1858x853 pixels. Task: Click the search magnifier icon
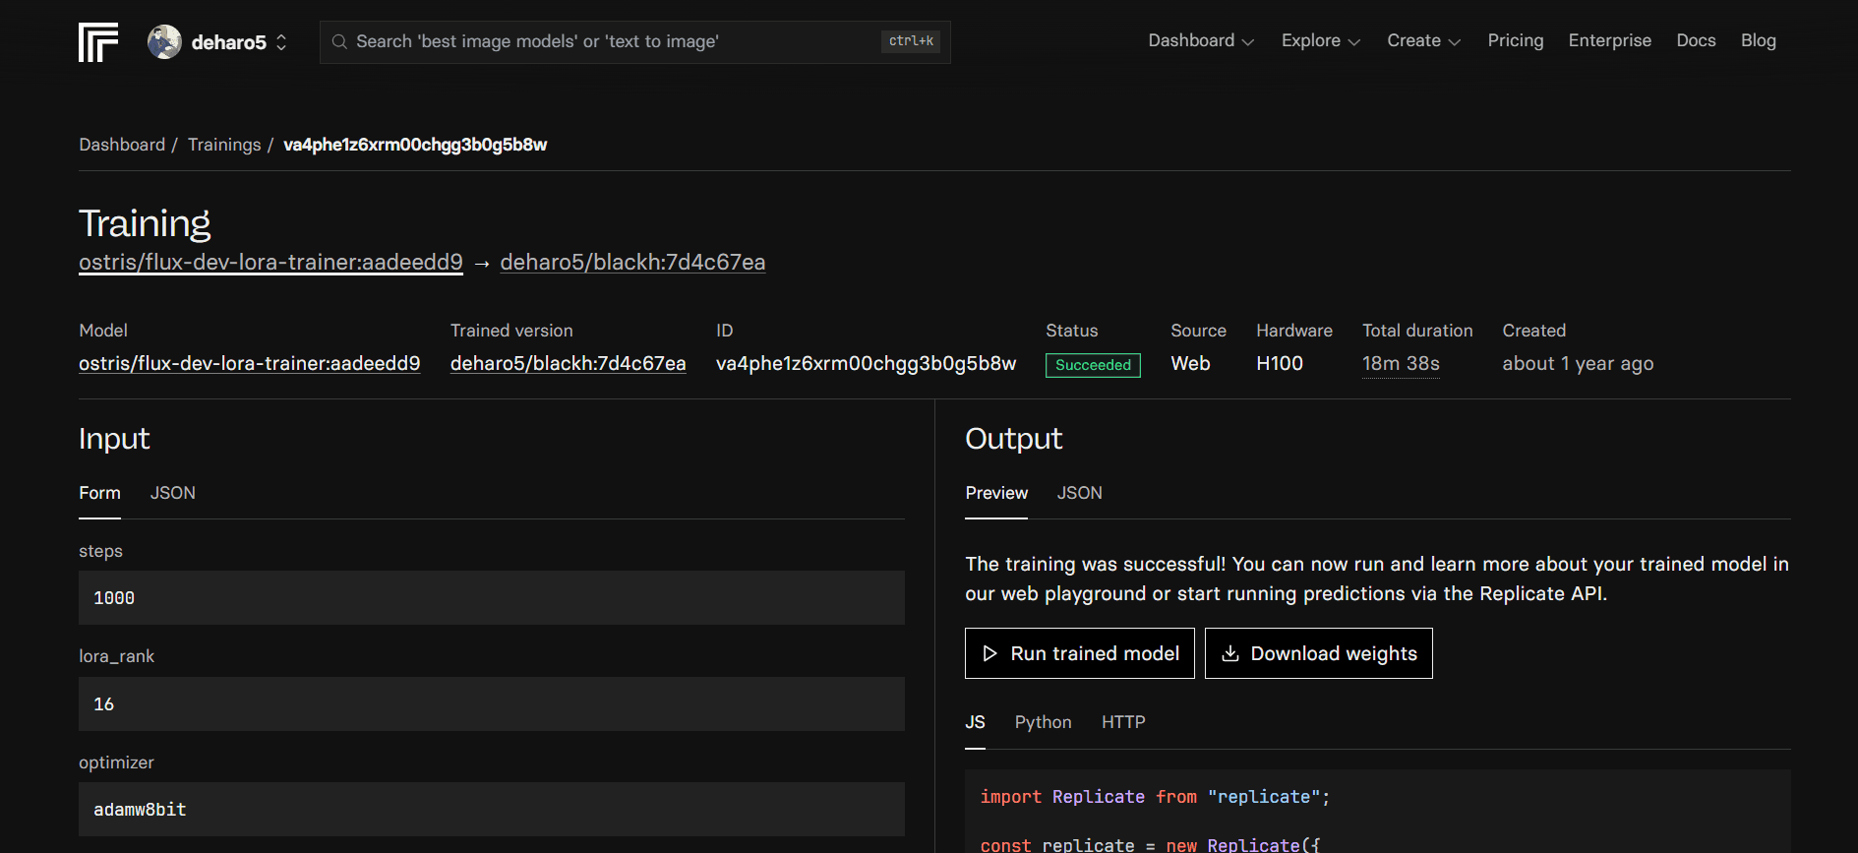339,42
